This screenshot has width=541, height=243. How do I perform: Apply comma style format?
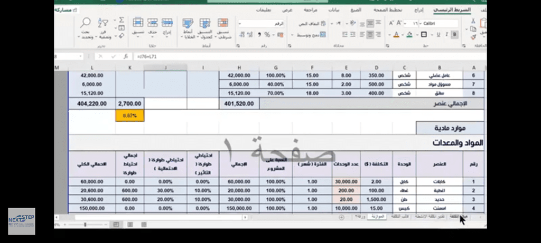[259, 35]
